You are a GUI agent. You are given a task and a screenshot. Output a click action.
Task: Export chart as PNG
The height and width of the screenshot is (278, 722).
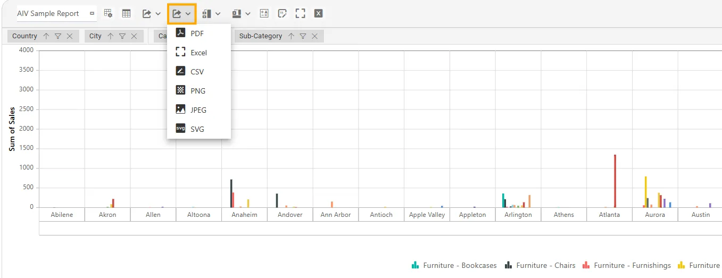[x=199, y=91]
